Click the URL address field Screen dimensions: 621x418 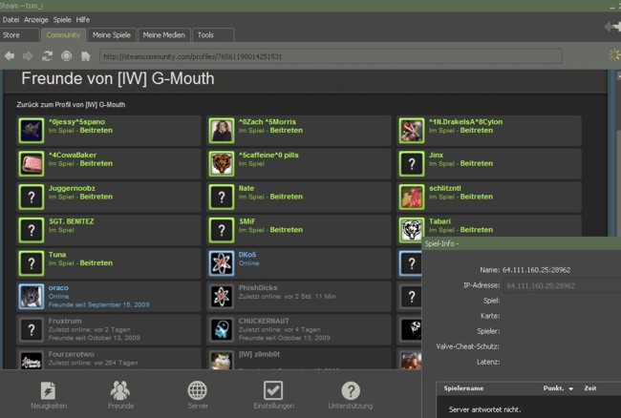click(x=334, y=56)
